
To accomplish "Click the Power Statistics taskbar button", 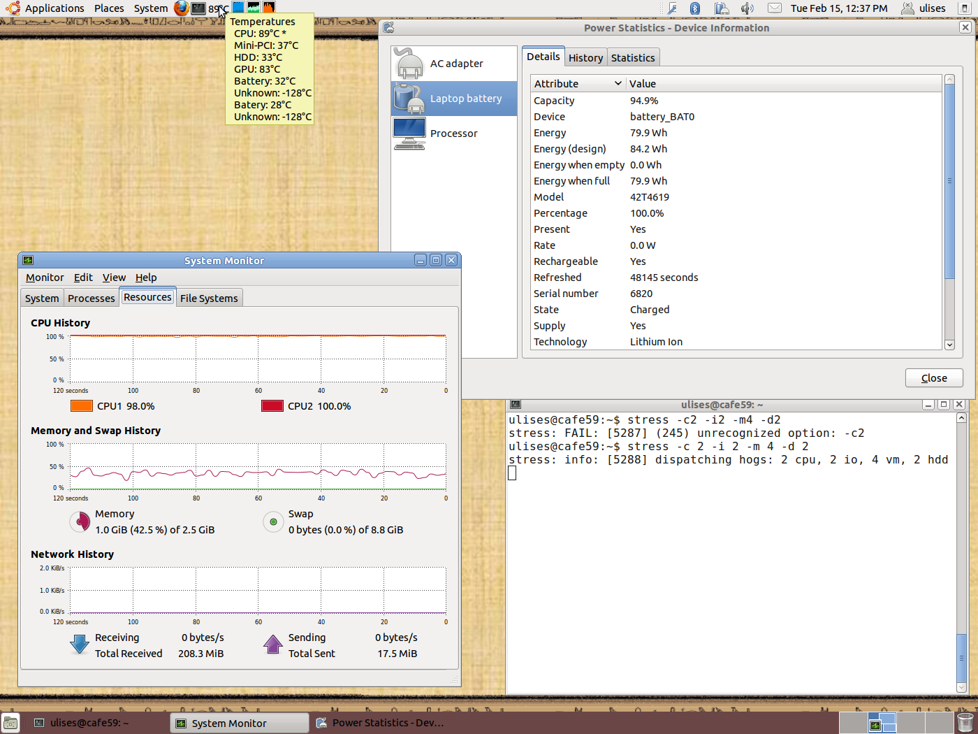I will (x=381, y=723).
